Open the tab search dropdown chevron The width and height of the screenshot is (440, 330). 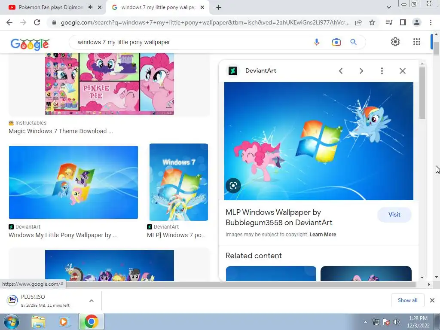pyautogui.click(x=388, y=7)
